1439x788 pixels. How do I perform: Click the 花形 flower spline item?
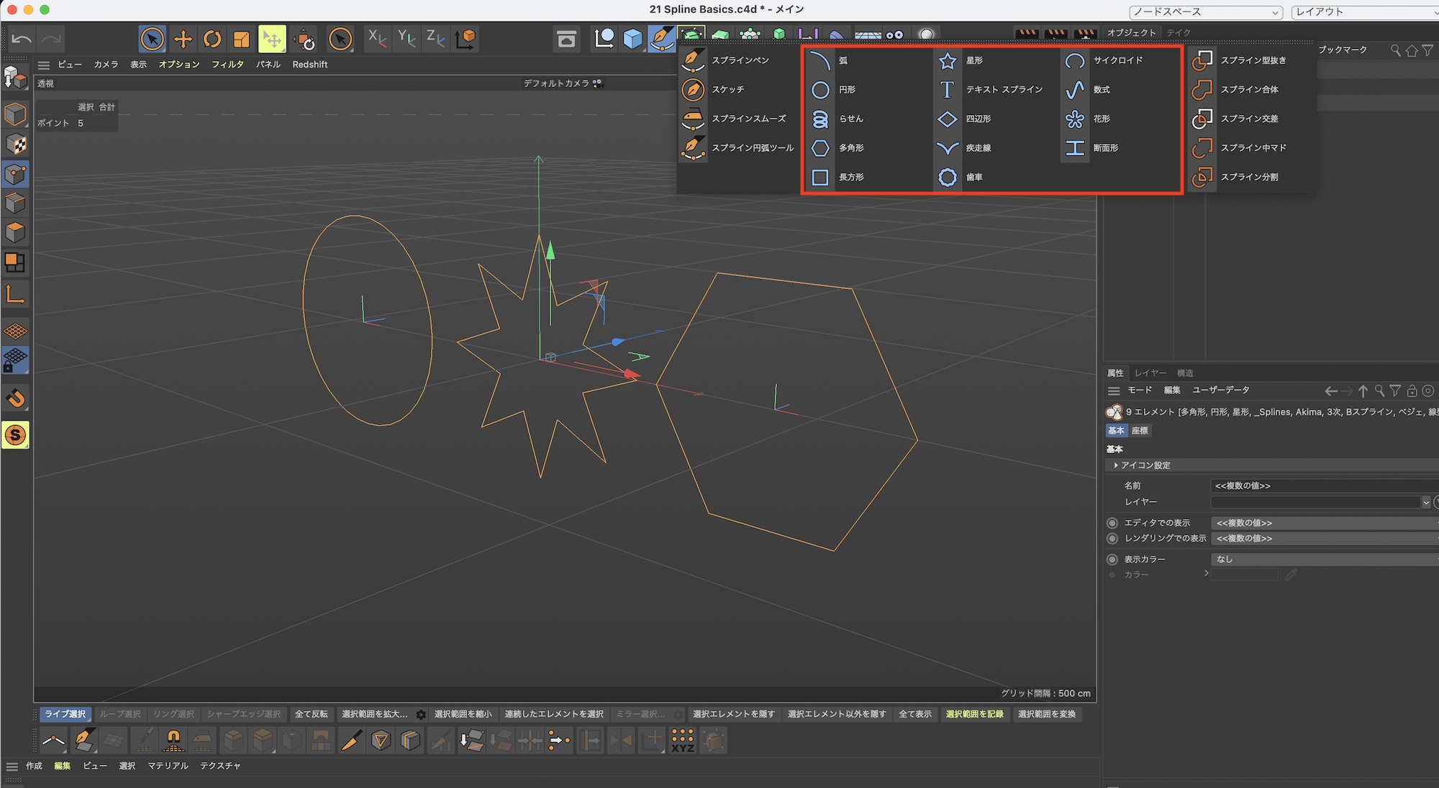1101,119
